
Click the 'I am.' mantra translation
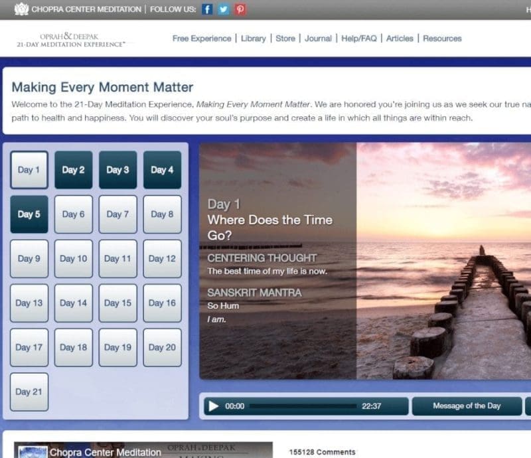[216, 319]
